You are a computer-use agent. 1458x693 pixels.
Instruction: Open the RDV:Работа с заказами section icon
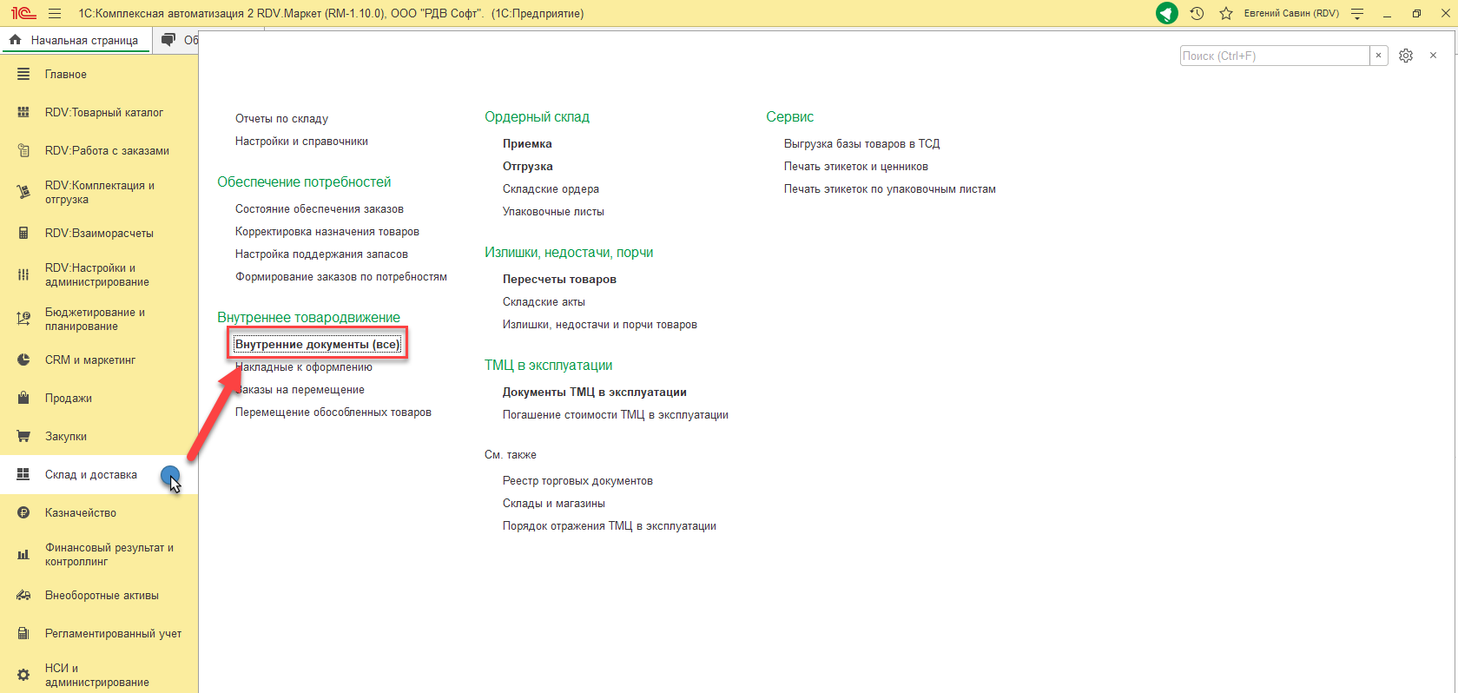click(23, 151)
